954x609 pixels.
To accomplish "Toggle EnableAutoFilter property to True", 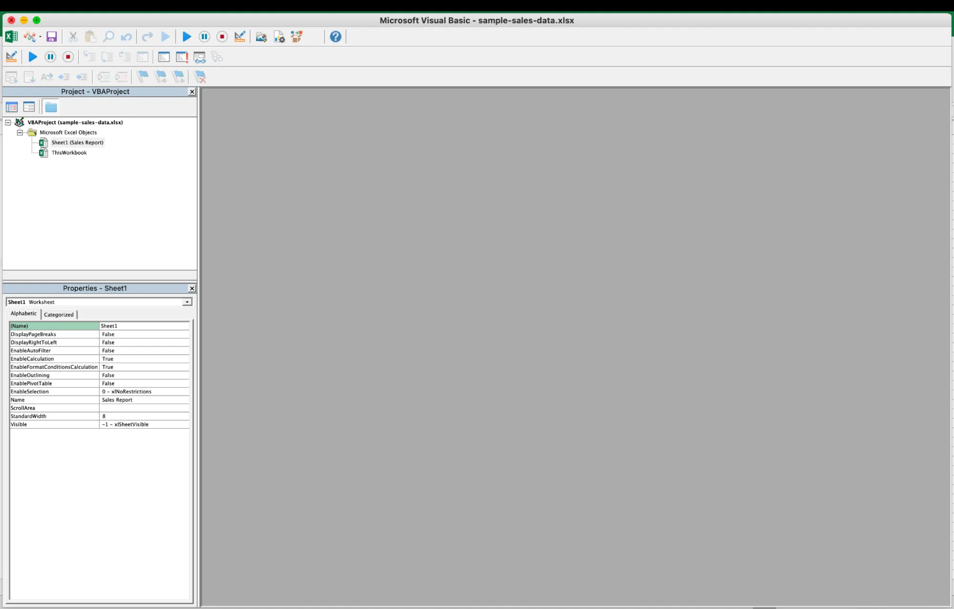I will point(143,351).
